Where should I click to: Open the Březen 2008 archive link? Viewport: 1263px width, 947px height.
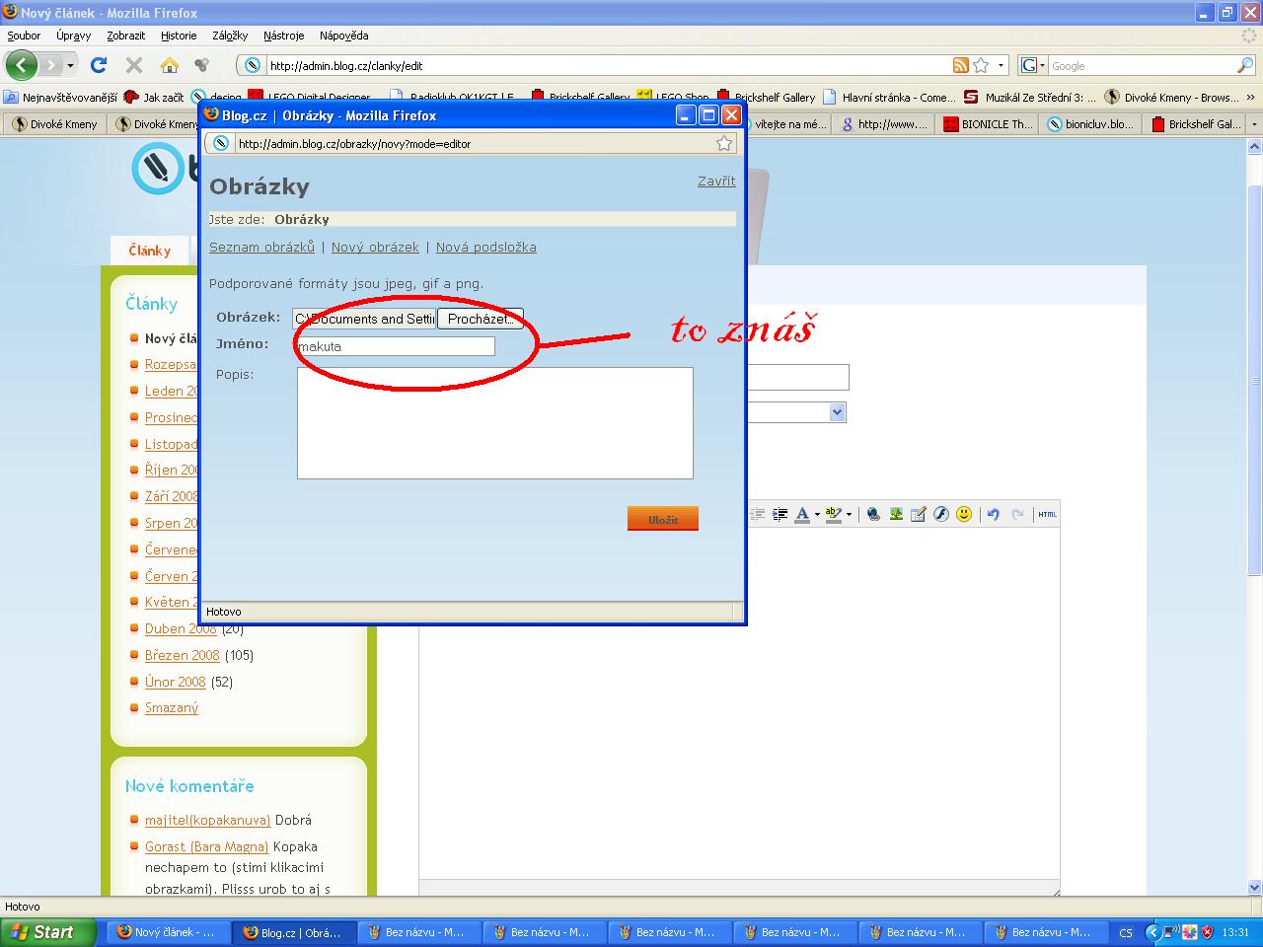pos(183,655)
